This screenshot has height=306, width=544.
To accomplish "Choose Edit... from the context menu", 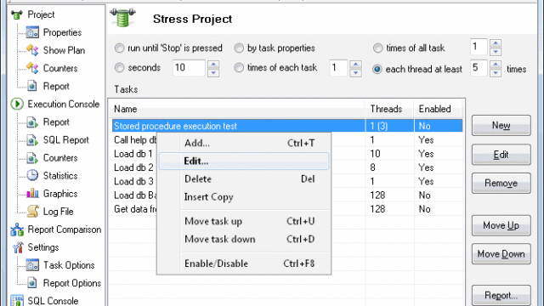I will tap(244, 161).
